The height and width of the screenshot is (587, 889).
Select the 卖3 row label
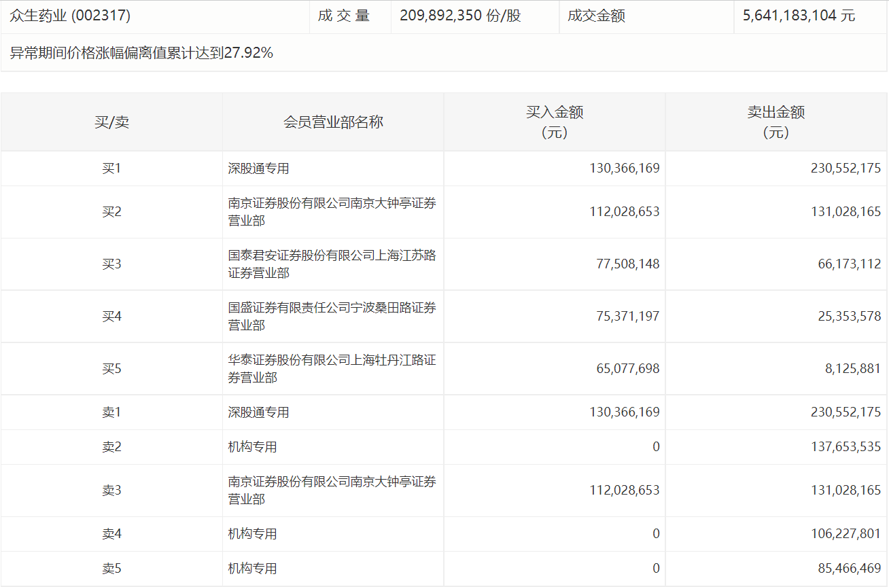click(111, 491)
